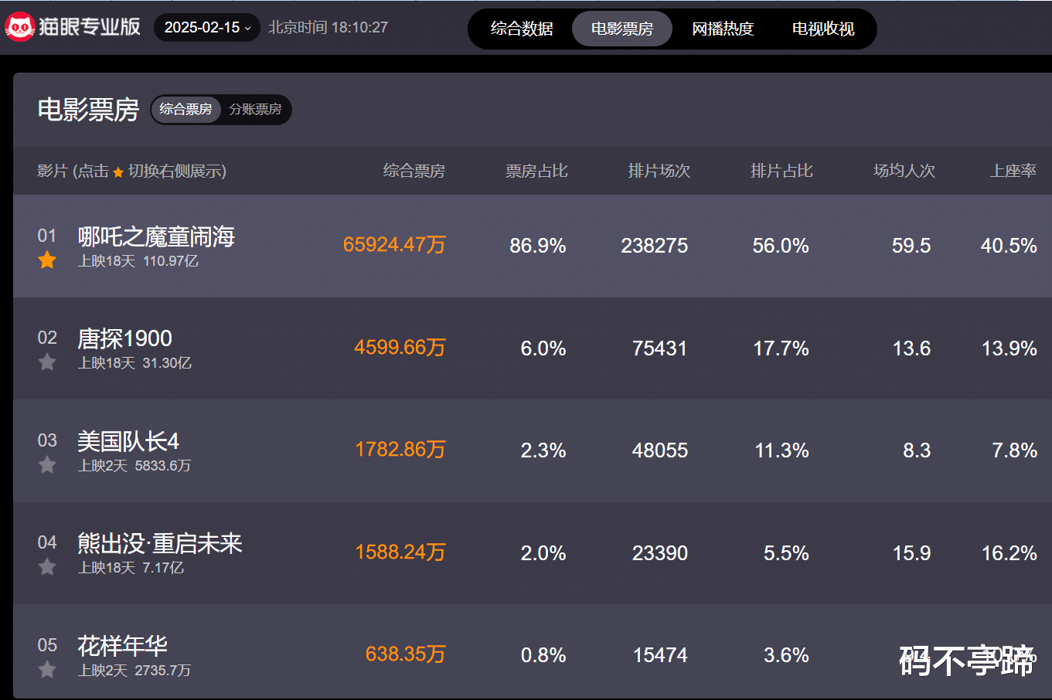The height and width of the screenshot is (700, 1052).
Task: Click the 6.0% box office share
Action: pyautogui.click(x=543, y=348)
